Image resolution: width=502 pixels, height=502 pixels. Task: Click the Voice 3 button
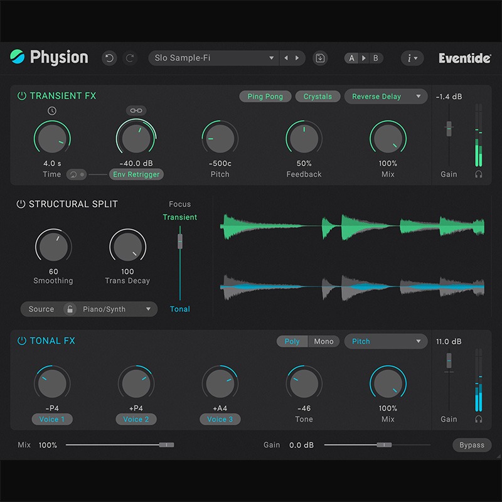pyautogui.click(x=220, y=419)
